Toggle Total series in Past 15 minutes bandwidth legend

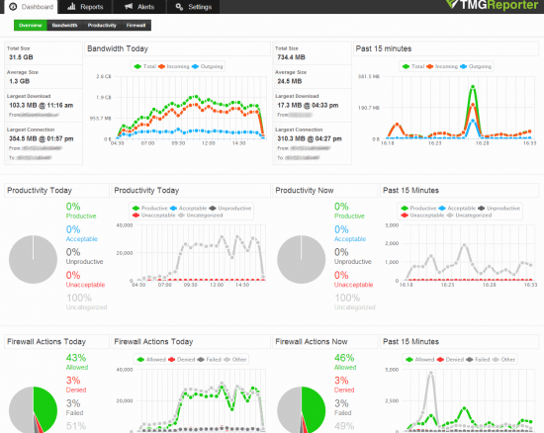coord(413,66)
